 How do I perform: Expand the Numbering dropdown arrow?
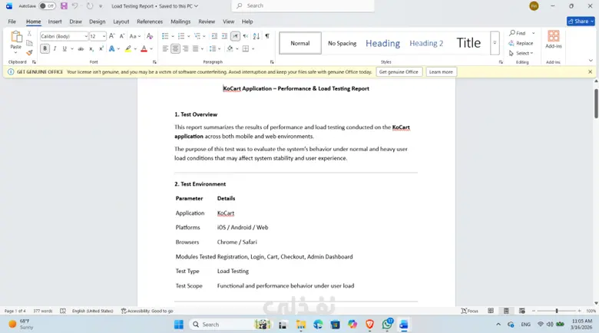click(189, 36)
